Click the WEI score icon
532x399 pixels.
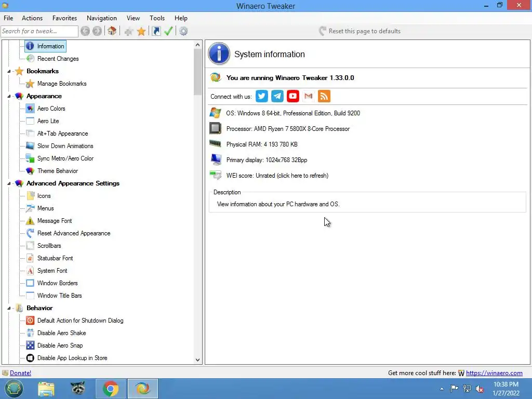[x=216, y=176]
